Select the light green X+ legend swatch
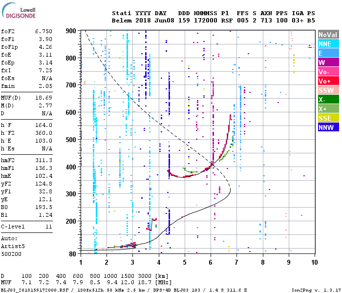342x293 pixels. tap(328, 108)
